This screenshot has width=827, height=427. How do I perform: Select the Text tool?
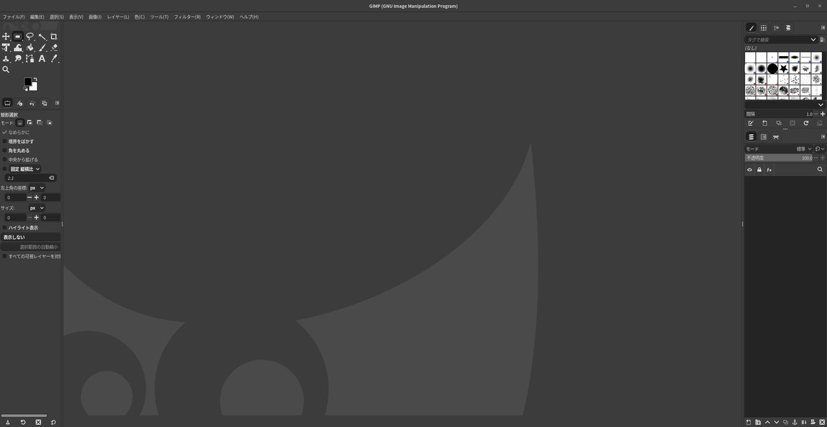[x=42, y=59]
